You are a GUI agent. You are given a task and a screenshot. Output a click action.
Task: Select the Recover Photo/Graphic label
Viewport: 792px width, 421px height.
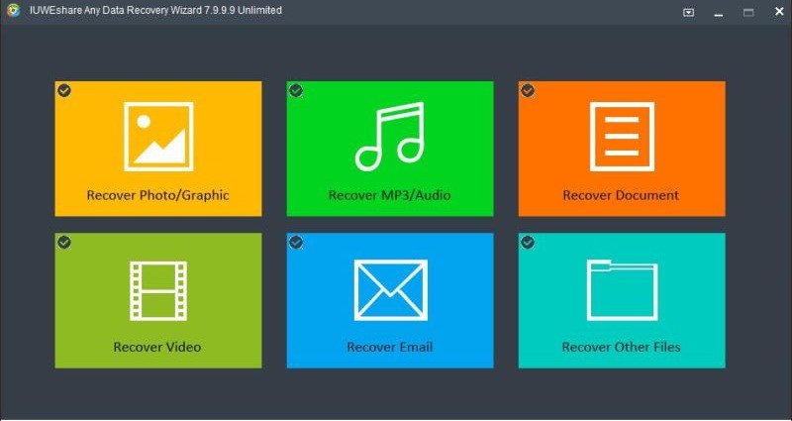[158, 195]
